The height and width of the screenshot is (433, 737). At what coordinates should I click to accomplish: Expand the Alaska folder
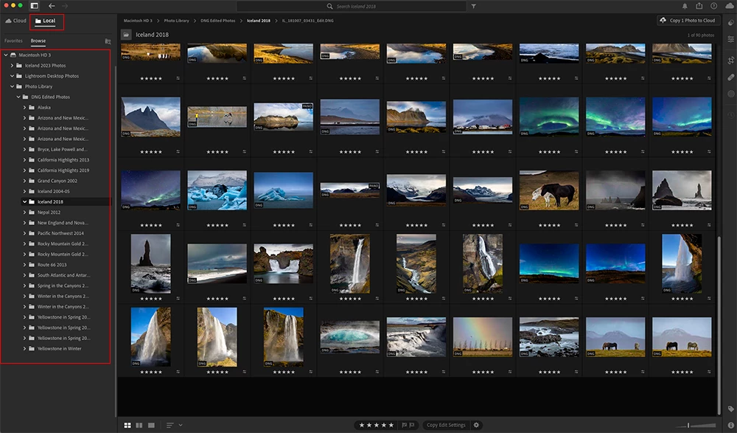24,108
